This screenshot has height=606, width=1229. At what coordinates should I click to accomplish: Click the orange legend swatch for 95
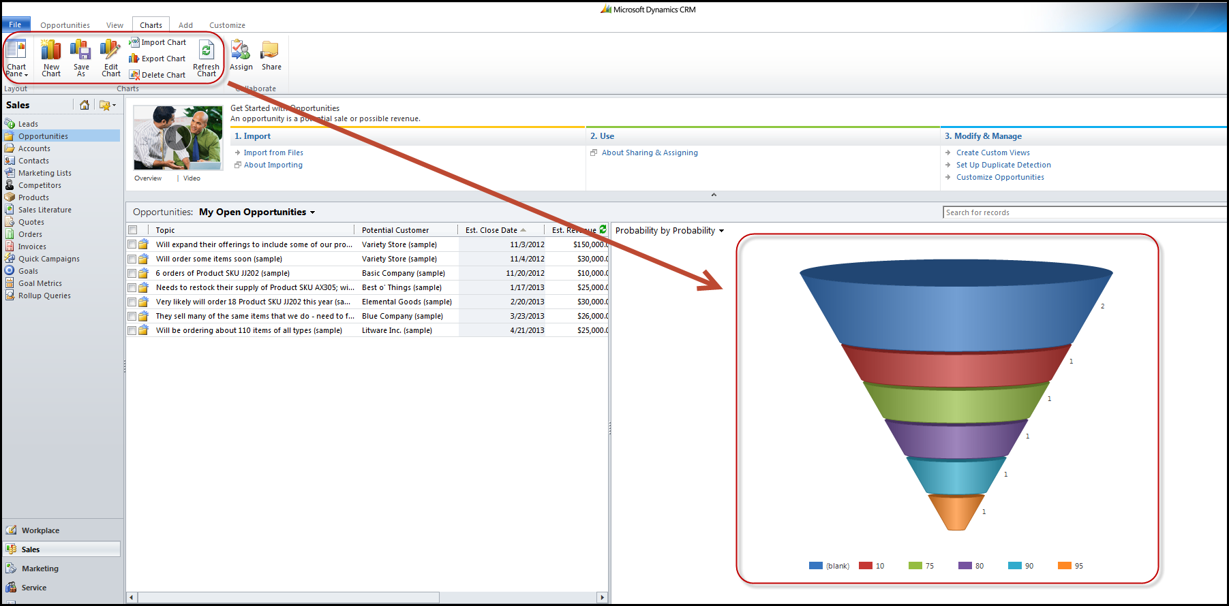1065,565
